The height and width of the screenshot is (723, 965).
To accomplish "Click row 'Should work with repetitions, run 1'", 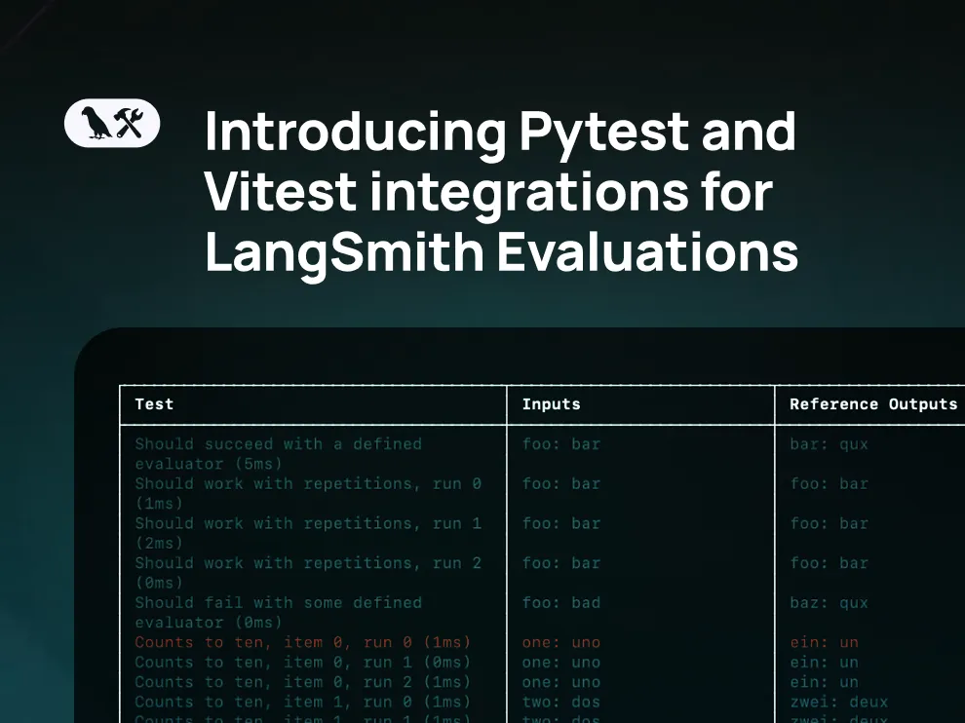I will [308, 533].
